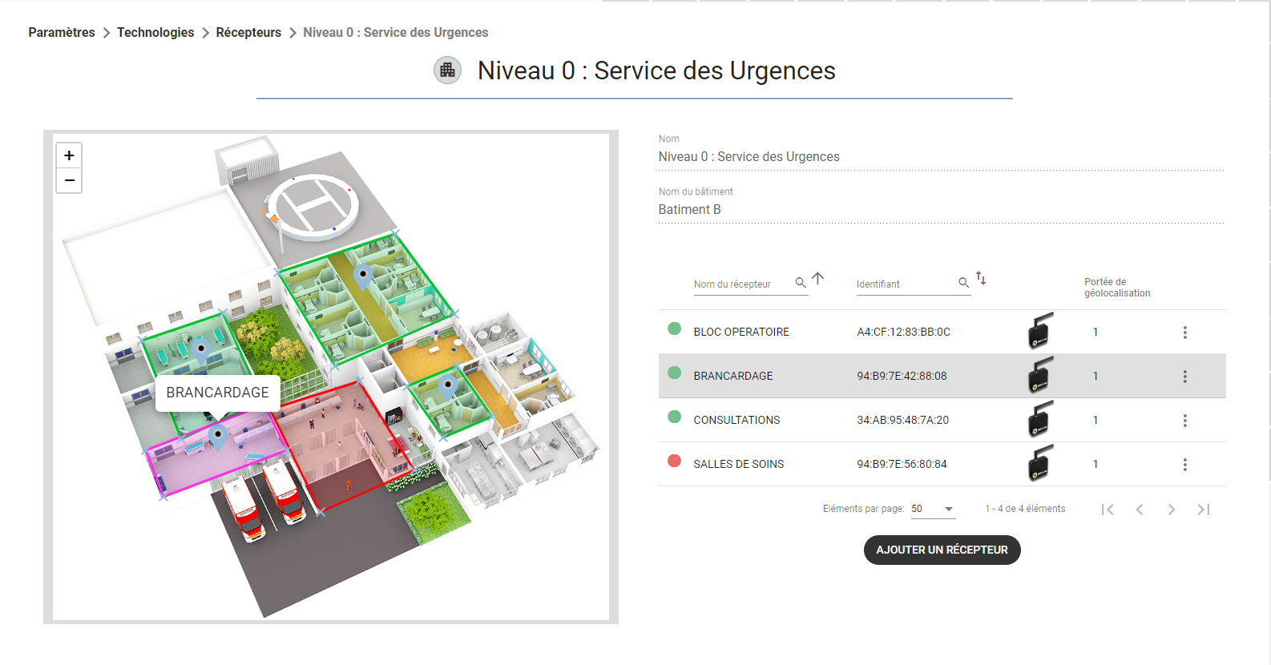The image size is (1271, 665).
Task: Click the BRANCARDAGE tooltip on the map
Action: pyautogui.click(x=218, y=393)
